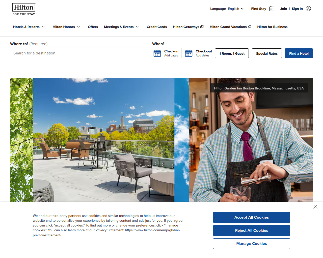This screenshot has width=323, height=258.
Task: Open the Find Stay calendar icon
Action: tap(272, 9)
